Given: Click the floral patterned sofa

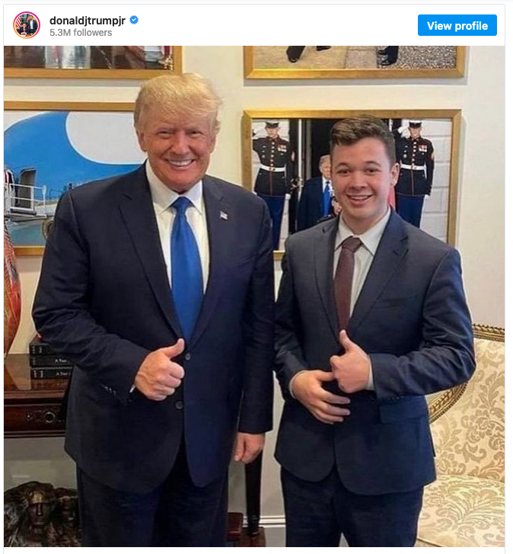Looking at the screenshot, I should click(464, 437).
